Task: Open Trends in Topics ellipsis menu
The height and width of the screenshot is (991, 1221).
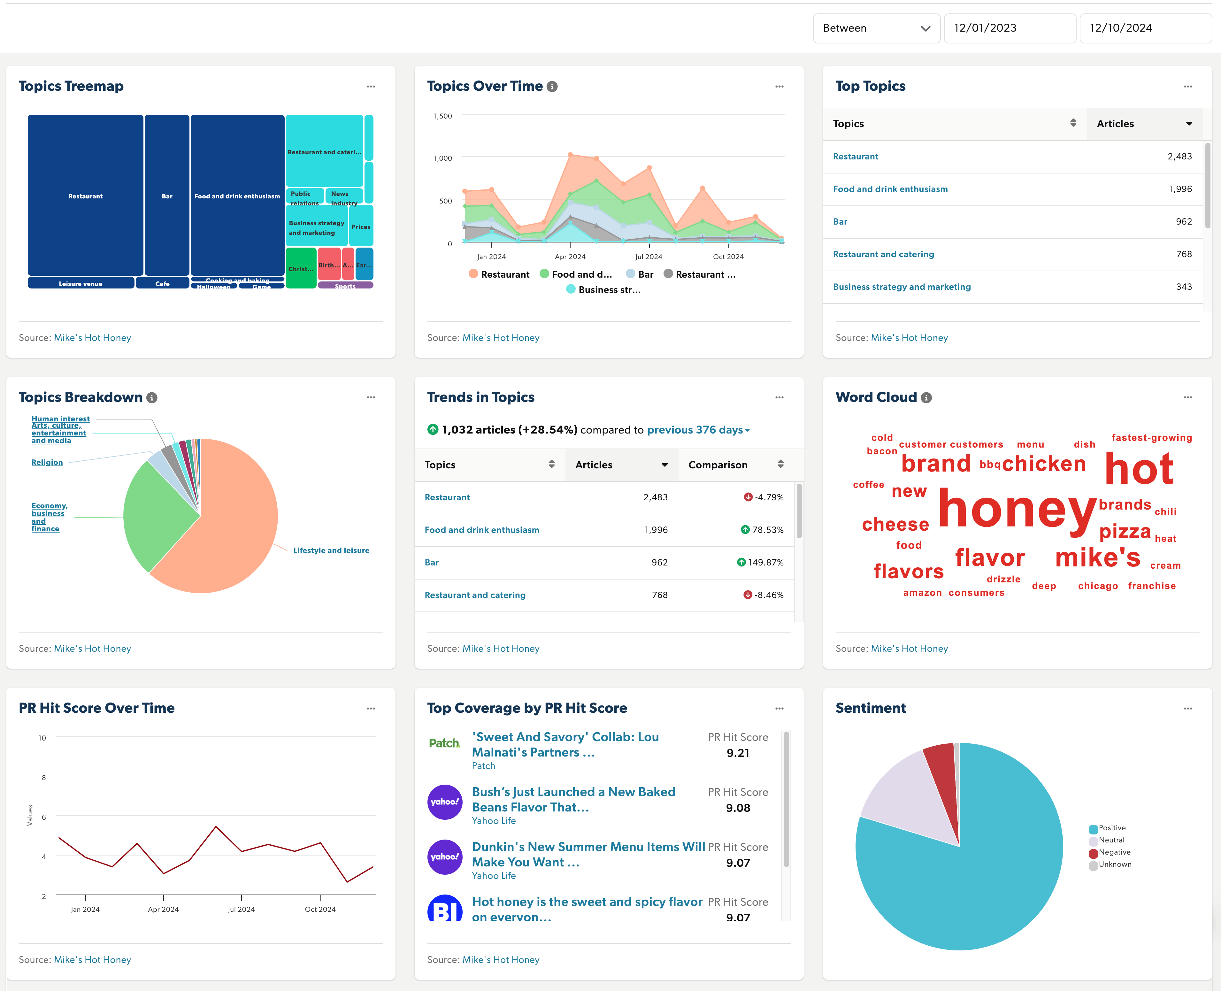Action: pos(779,398)
